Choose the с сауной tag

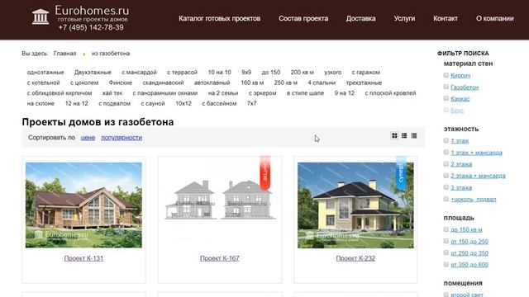click(153, 104)
